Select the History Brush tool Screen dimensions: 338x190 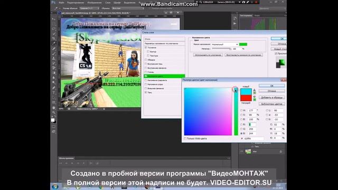tap(53, 63)
